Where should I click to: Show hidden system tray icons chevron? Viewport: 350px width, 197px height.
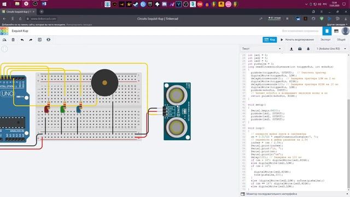coord(306,4)
